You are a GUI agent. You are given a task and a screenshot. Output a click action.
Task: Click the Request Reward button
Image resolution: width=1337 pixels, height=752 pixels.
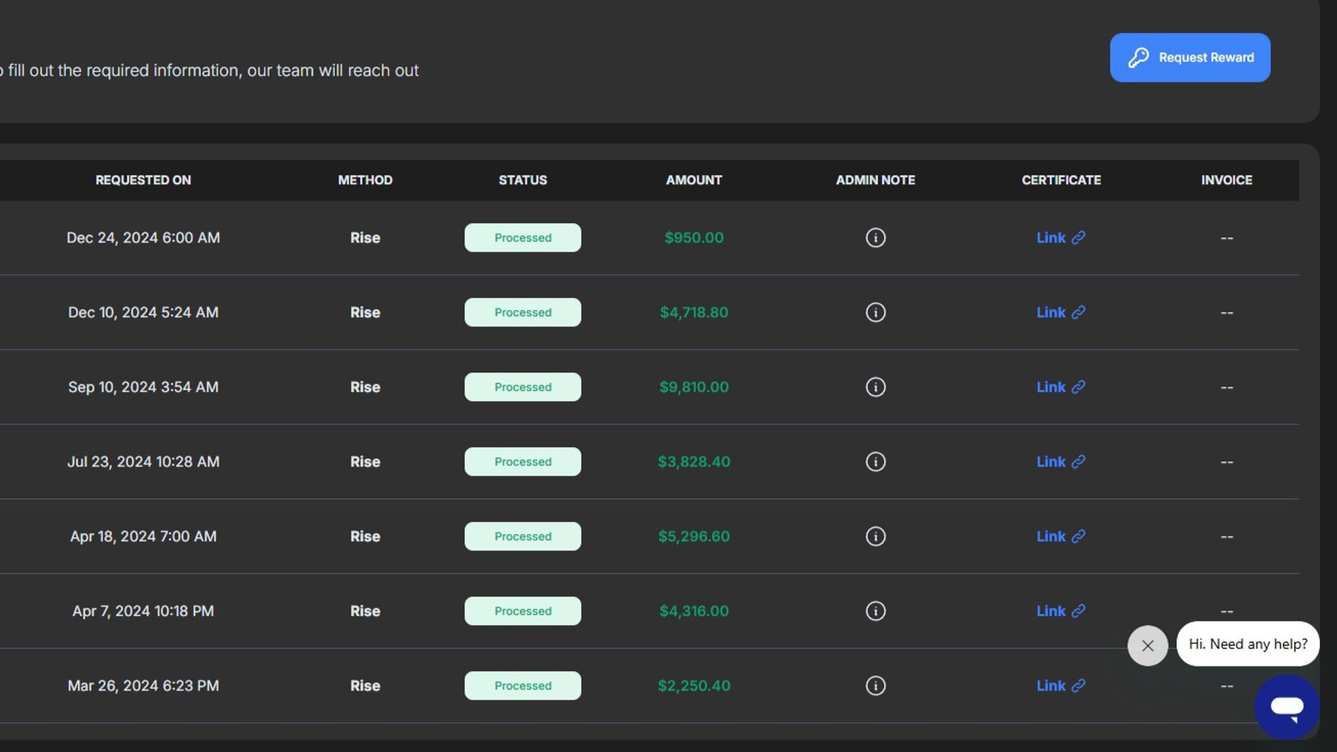(x=1190, y=57)
